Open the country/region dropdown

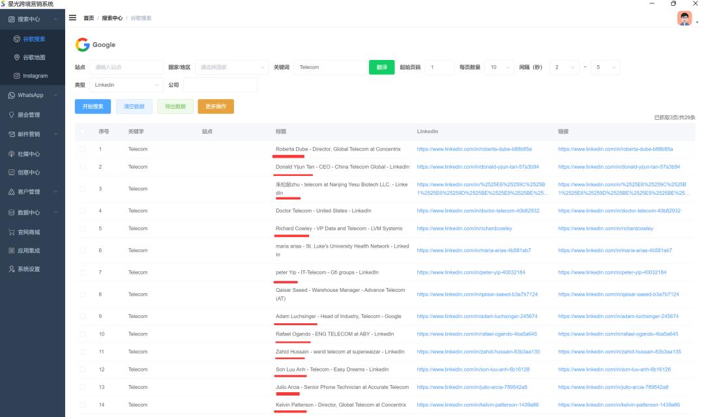pos(231,67)
